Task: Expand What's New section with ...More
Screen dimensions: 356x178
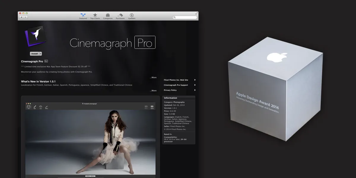Action: (x=153, y=90)
